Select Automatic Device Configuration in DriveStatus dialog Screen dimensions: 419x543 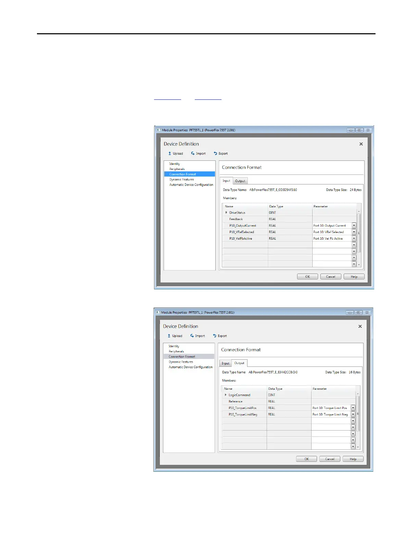coord(191,185)
